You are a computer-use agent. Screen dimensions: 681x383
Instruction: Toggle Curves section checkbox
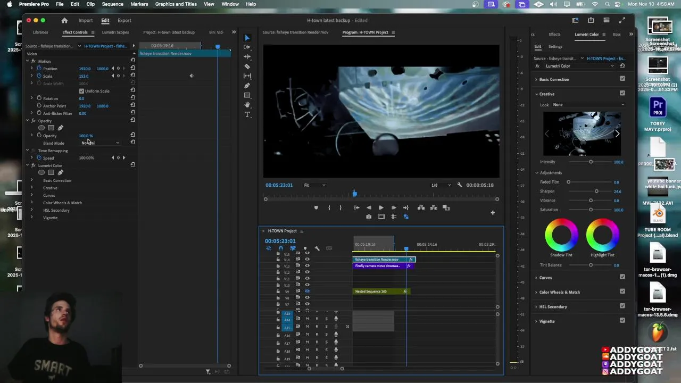click(x=622, y=277)
